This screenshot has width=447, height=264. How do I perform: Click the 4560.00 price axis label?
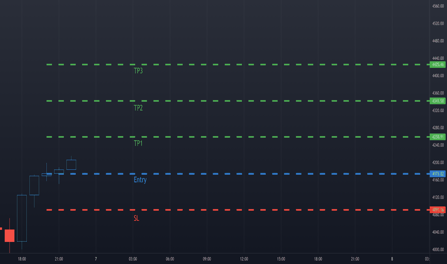coord(438,6)
